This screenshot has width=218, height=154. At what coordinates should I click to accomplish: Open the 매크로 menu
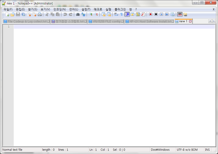click(x=98, y=9)
